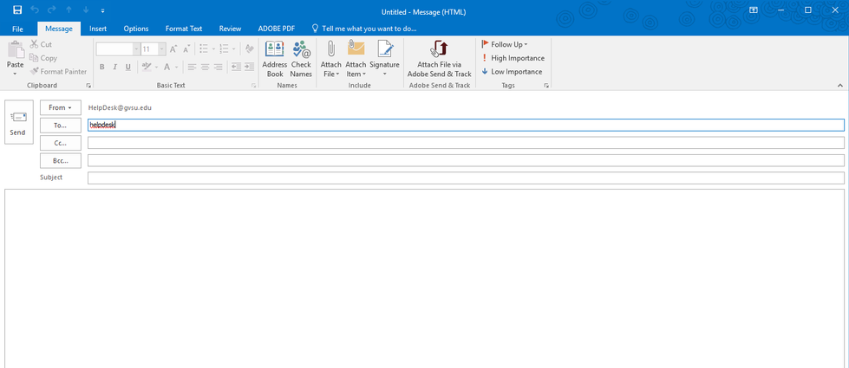This screenshot has width=849, height=368.
Task: Open the font size dropdown
Action: pos(161,49)
